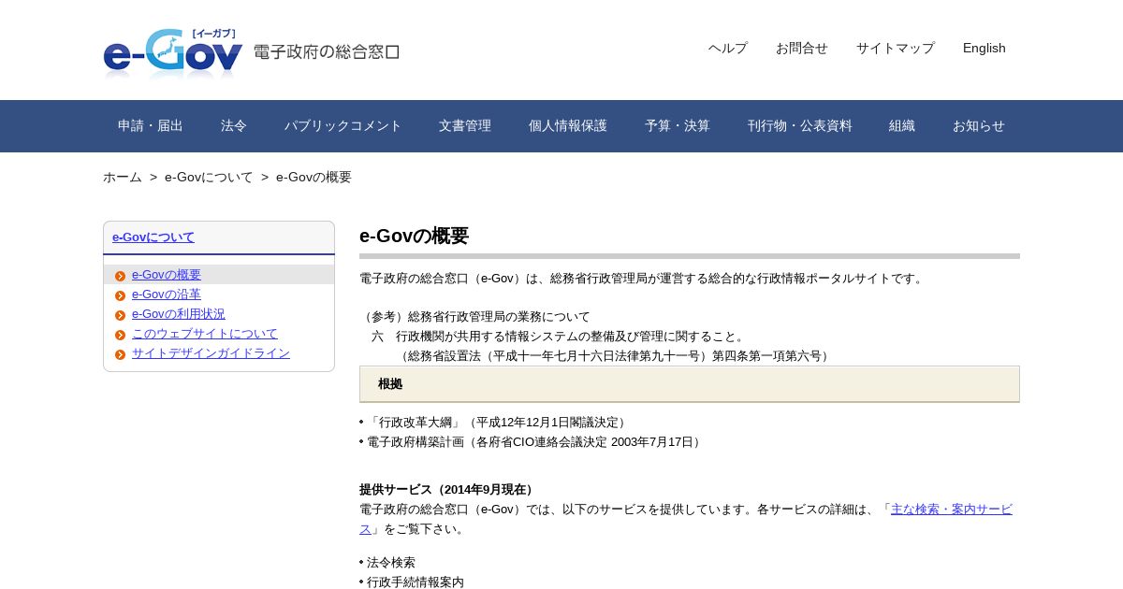Click 「行政改革大綱」 bullet item text
Viewport: 1123px width, 589px height.
tap(498, 423)
